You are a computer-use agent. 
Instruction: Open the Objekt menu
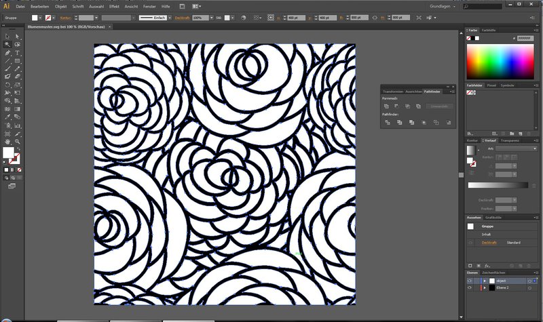pos(61,6)
